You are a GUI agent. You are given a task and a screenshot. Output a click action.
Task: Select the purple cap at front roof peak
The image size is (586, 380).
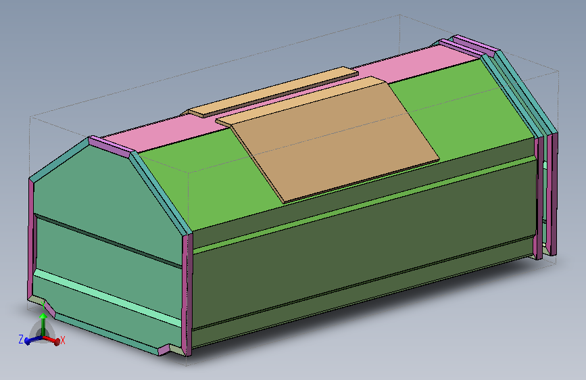(111, 147)
